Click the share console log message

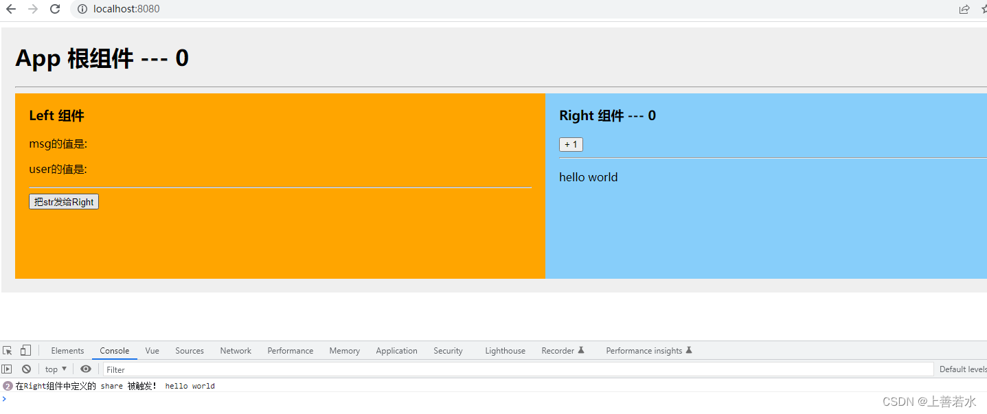pyautogui.click(x=115, y=386)
